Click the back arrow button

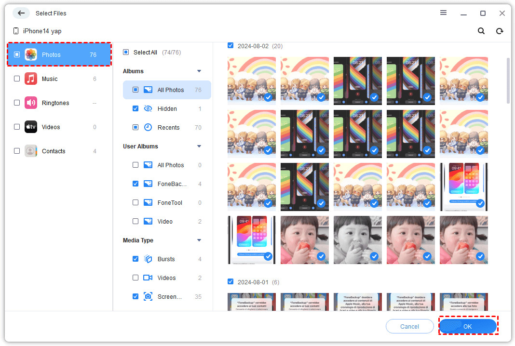(x=21, y=13)
